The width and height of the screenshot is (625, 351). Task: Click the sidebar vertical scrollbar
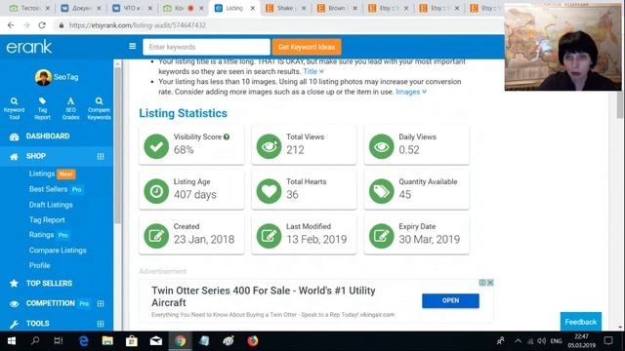coord(117,145)
